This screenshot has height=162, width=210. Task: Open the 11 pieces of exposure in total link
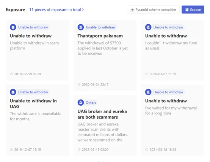pos(55,10)
